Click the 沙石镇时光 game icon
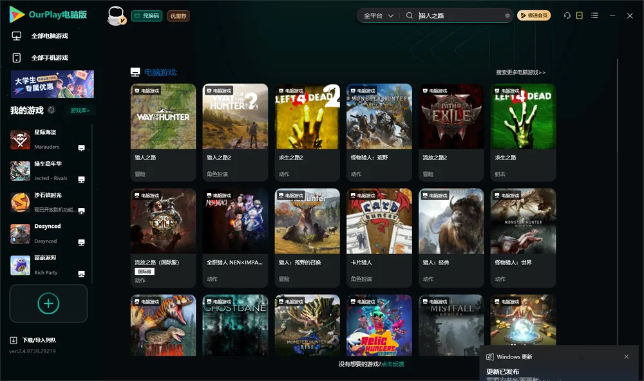This screenshot has width=644, height=381. (20, 202)
